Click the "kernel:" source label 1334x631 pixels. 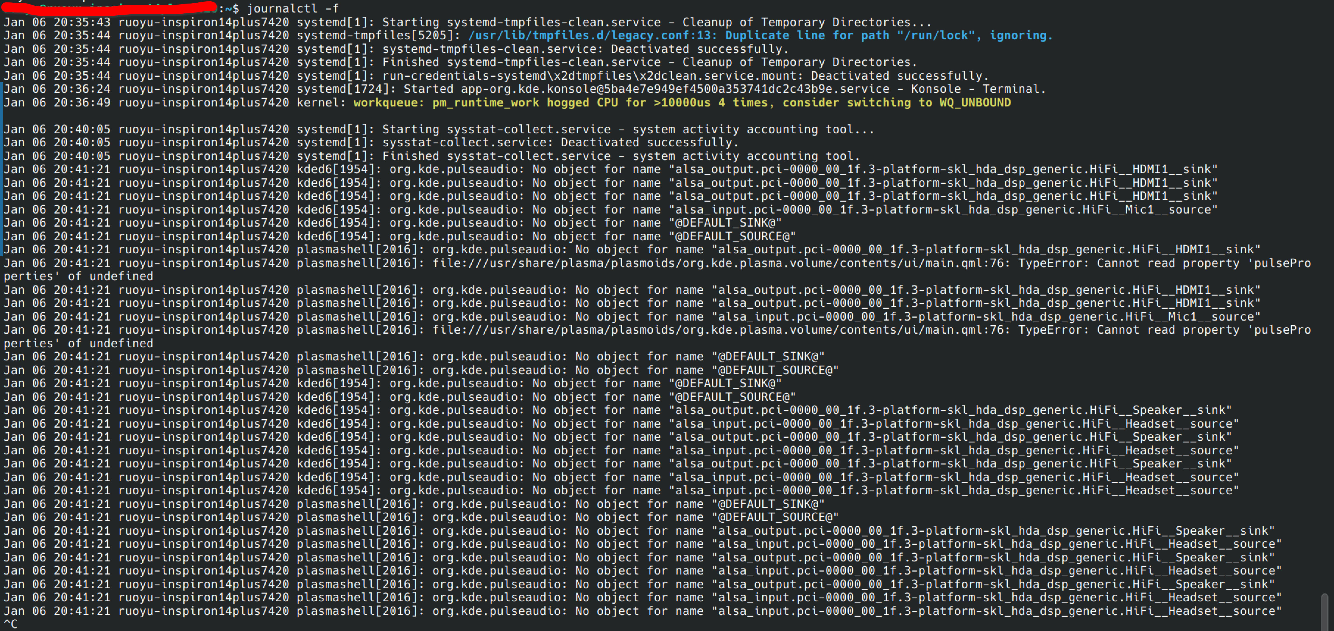coord(321,102)
